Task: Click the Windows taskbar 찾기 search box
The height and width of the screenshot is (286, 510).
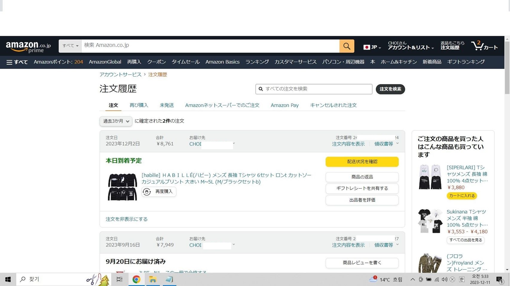Action: click(63, 279)
